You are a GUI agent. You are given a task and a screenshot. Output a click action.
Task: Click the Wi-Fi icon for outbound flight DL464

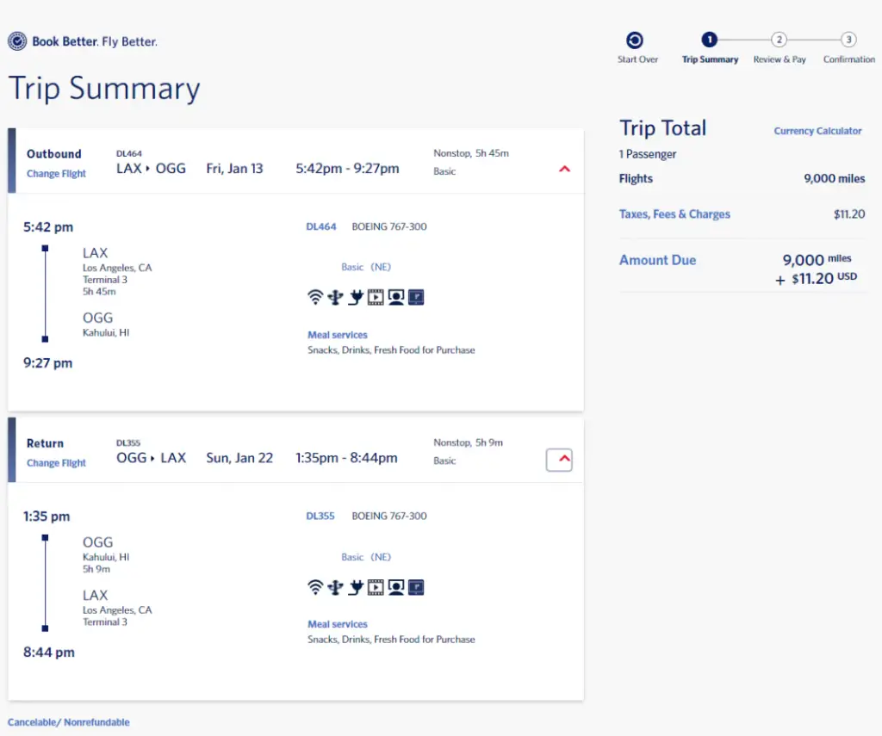pos(315,298)
